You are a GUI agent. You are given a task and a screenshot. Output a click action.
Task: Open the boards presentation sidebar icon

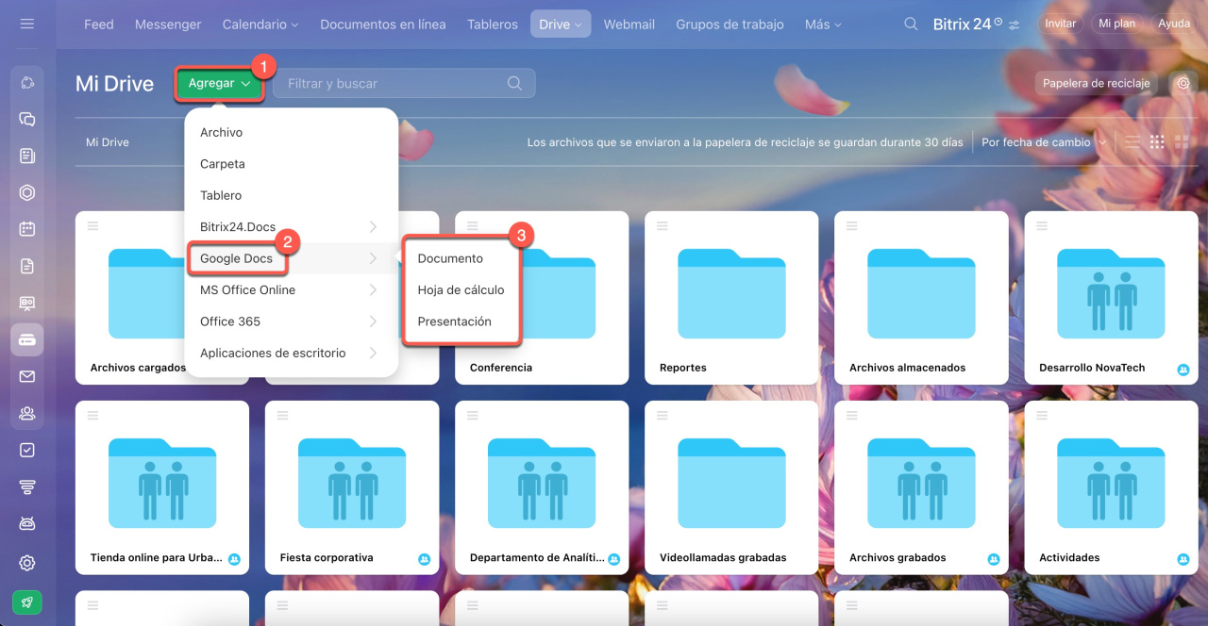pos(27,303)
